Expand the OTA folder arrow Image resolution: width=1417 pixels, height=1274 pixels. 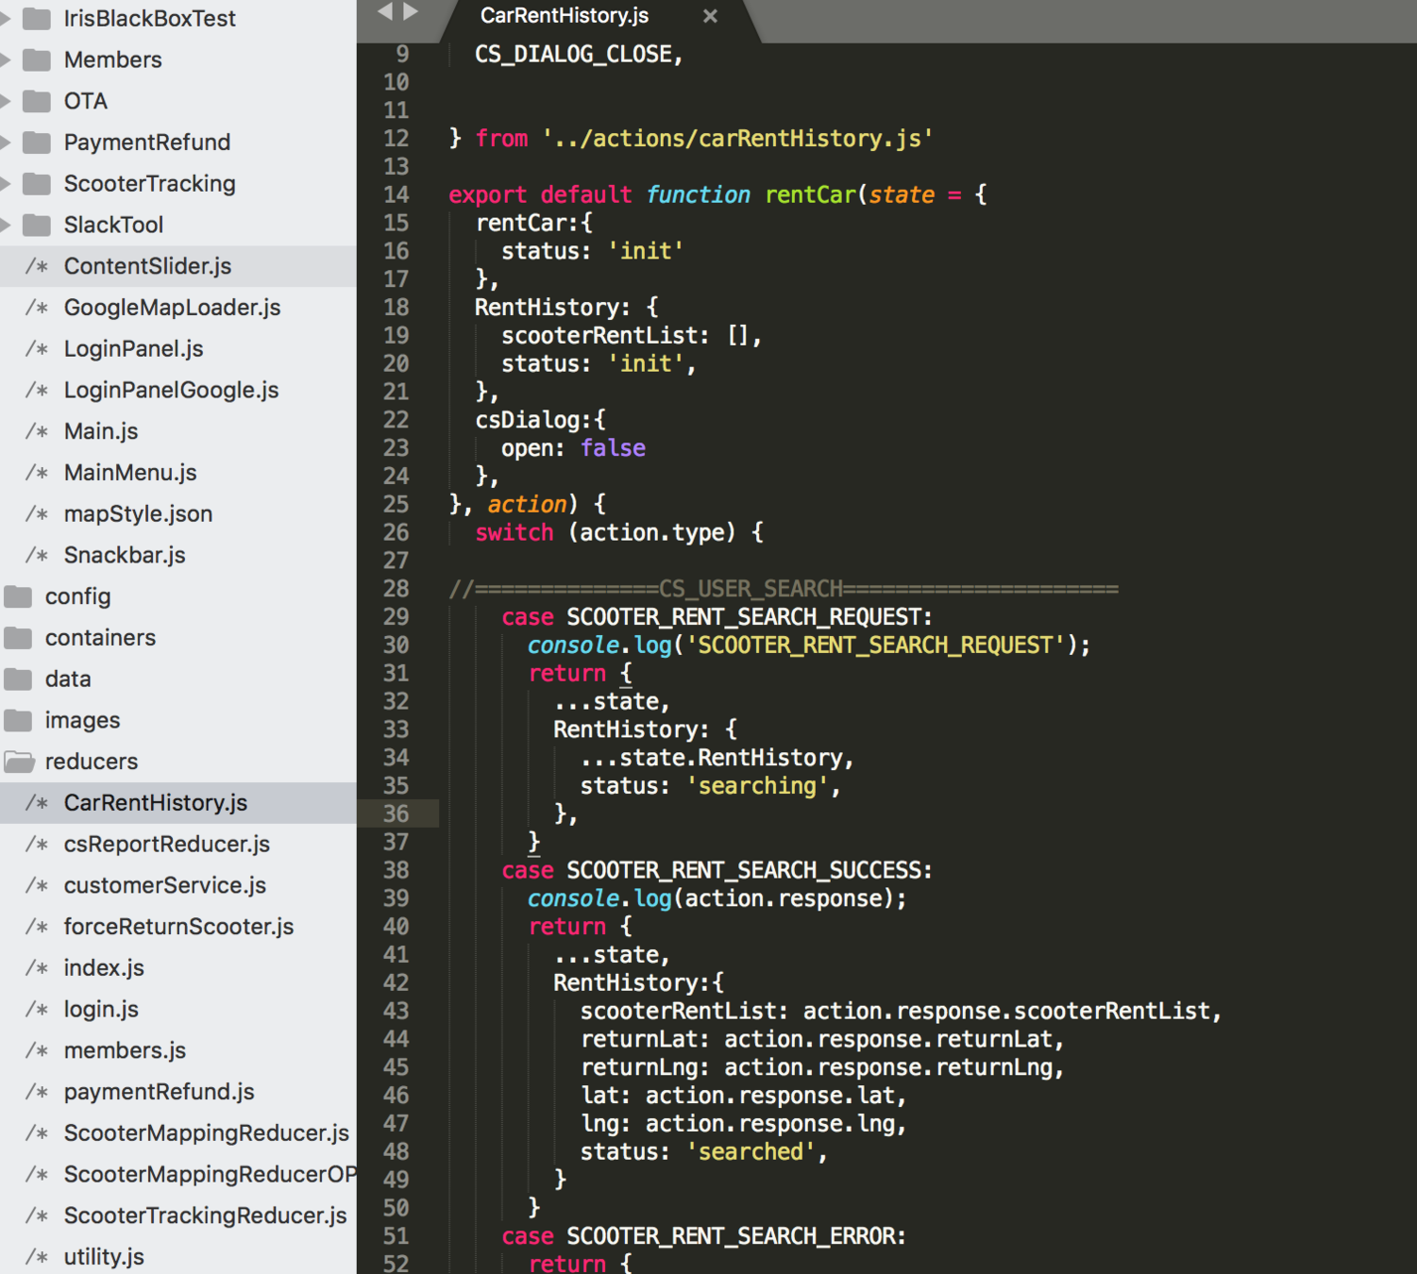[6, 101]
